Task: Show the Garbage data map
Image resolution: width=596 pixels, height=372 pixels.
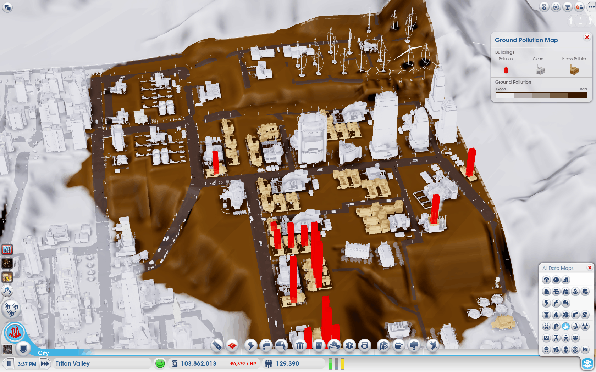Action: [x=546, y=315]
